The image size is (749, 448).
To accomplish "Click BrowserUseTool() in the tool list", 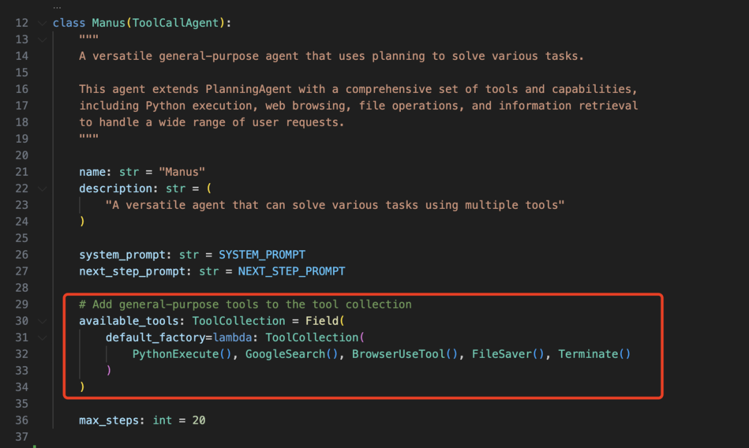I will click(x=404, y=354).
